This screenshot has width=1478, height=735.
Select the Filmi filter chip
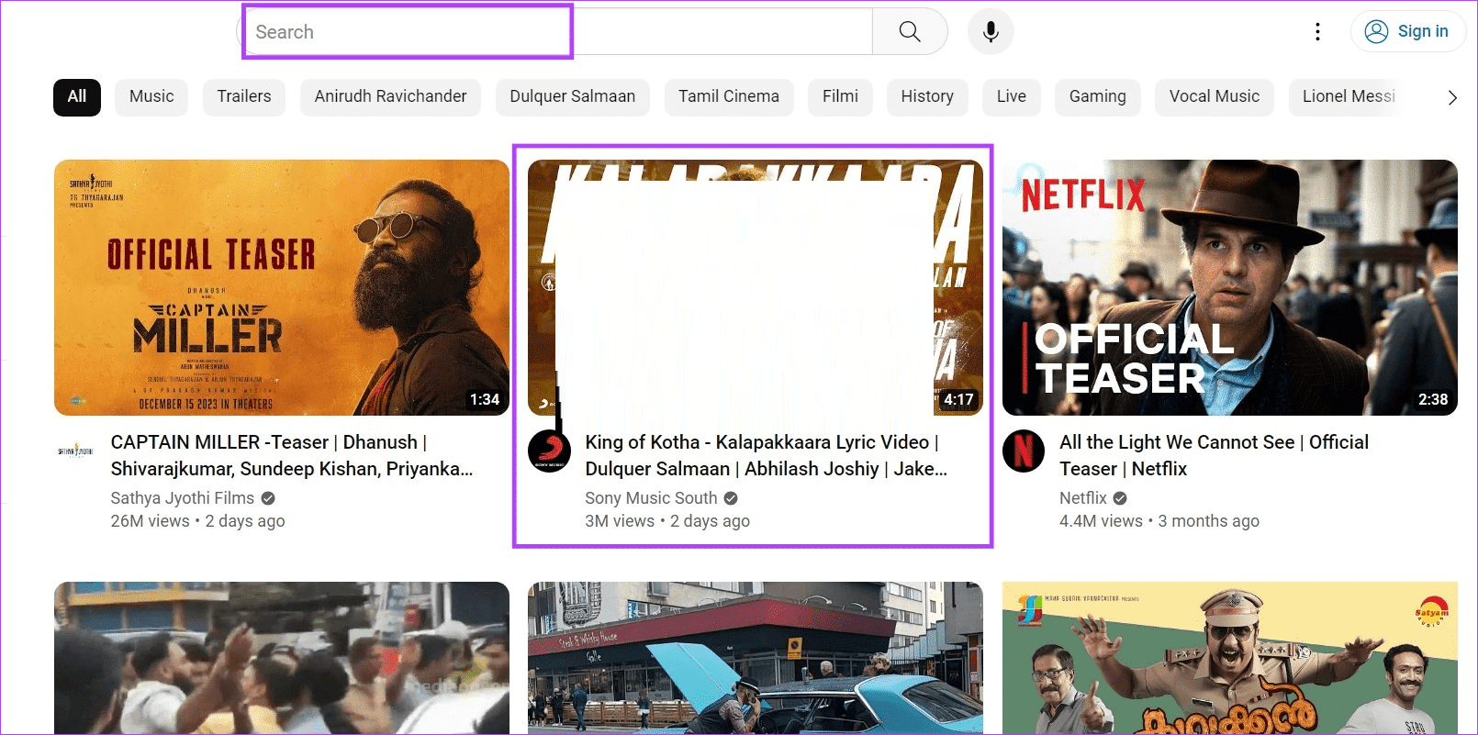(x=840, y=97)
